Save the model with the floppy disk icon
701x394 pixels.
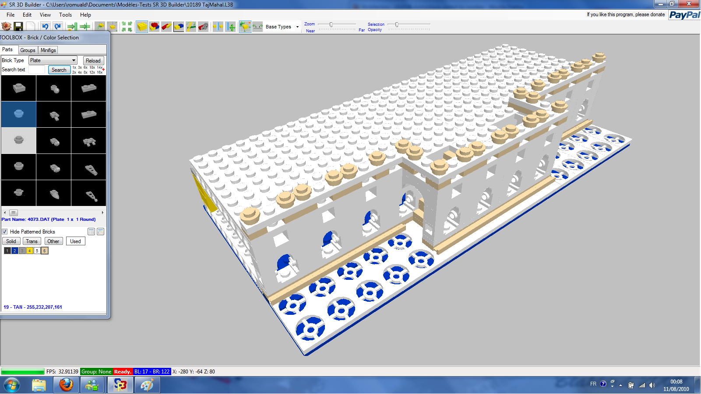(18, 27)
